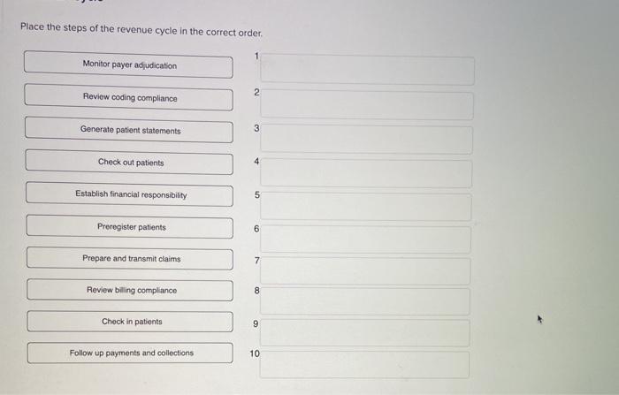
Task: Choose the empty slot numbered 8
Action: (364, 301)
